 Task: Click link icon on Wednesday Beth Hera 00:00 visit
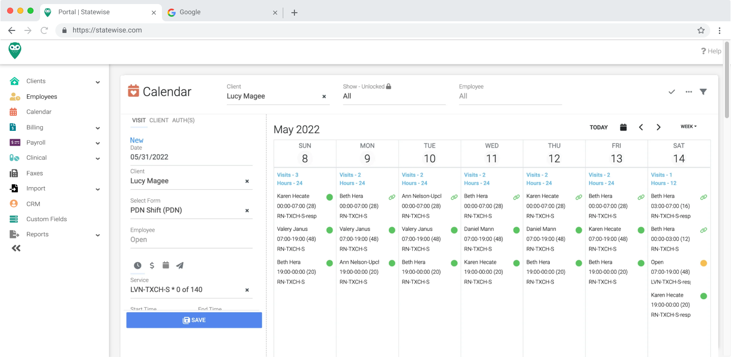coord(516,197)
